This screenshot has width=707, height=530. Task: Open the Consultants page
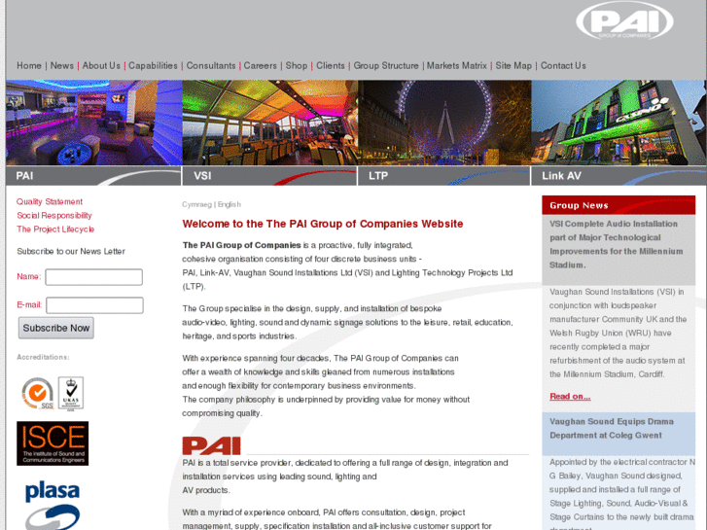pyautogui.click(x=211, y=66)
